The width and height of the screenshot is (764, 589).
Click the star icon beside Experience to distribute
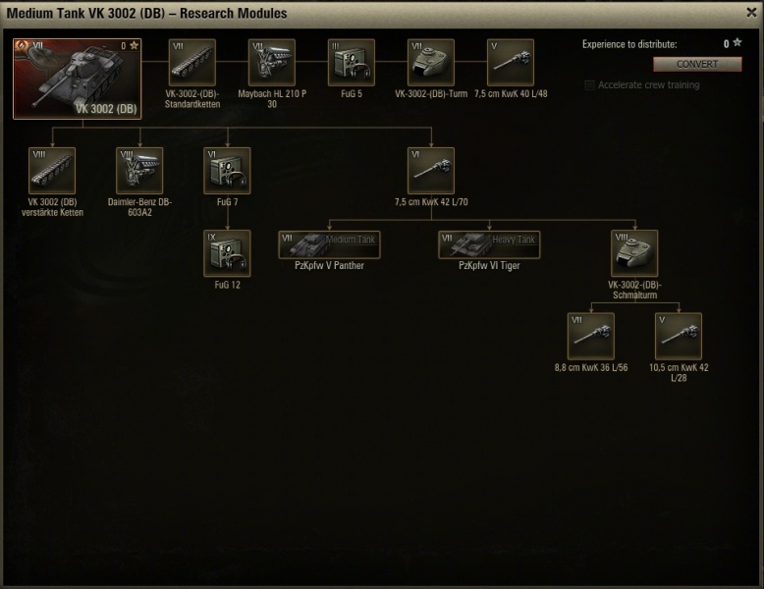click(737, 43)
